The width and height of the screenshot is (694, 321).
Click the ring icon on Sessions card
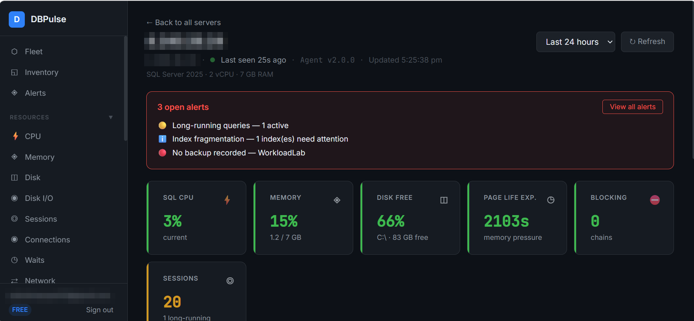point(230,281)
